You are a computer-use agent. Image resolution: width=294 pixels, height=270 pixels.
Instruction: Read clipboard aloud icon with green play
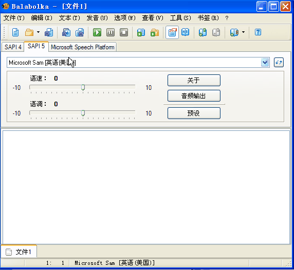141,32
